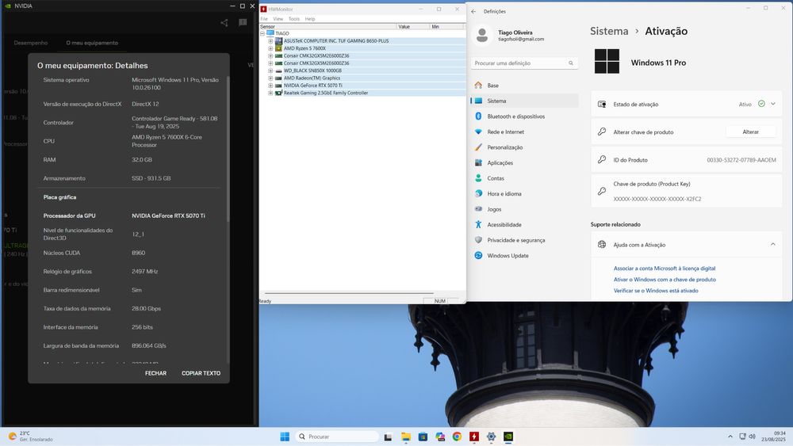The image size is (793, 446).
Task: Open Privacidade e segurança settings
Action: pos(524,240)
